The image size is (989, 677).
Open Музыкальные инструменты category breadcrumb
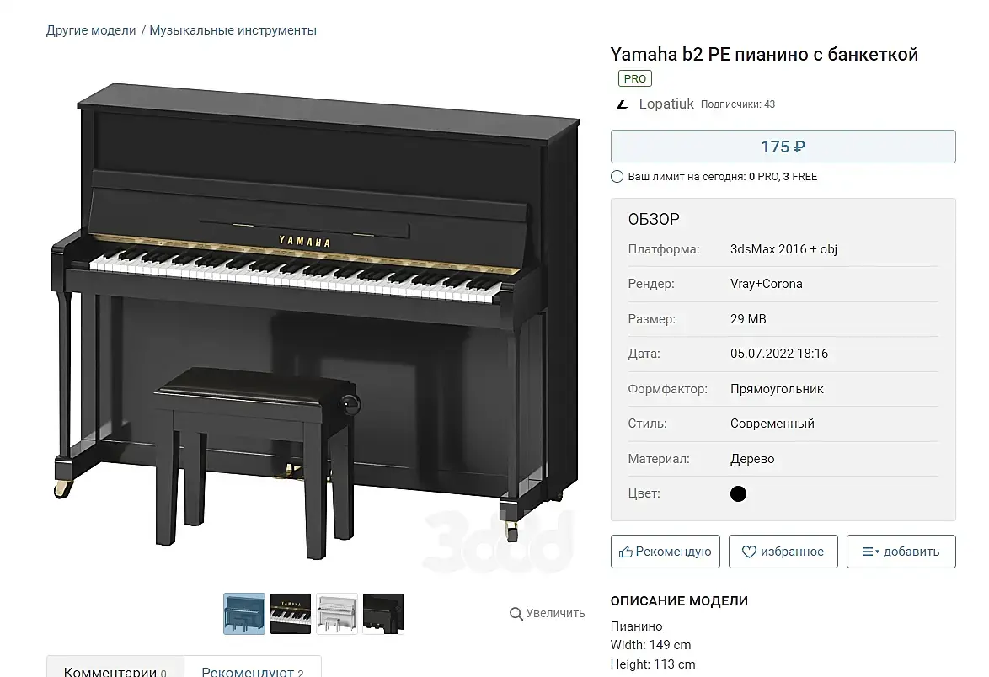point(233,30)
